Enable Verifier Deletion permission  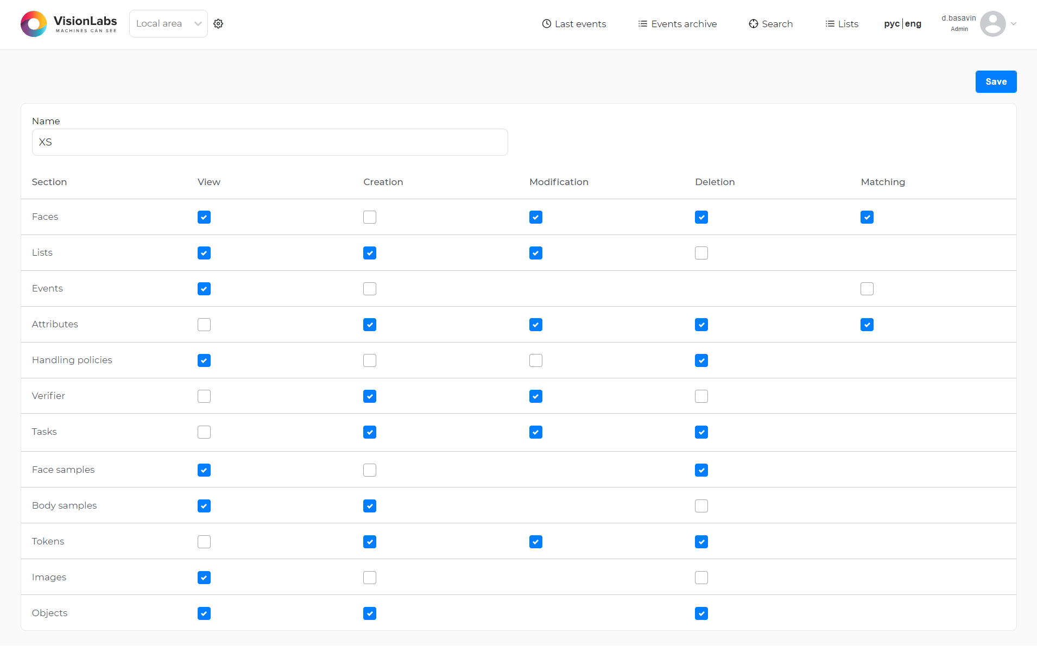coord(701,396)
